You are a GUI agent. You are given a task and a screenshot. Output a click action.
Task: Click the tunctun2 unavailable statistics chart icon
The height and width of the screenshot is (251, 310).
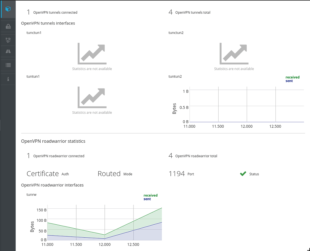pyautogui.click(x=234, y=54)
